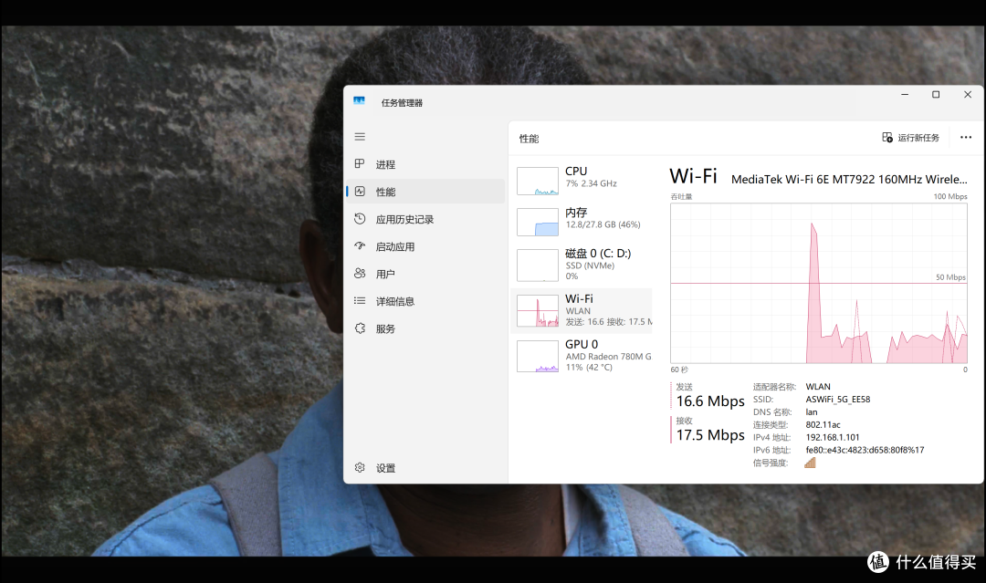
Task: Click the IPv4 address 192.168.1.101
Action: coord(833,437)
